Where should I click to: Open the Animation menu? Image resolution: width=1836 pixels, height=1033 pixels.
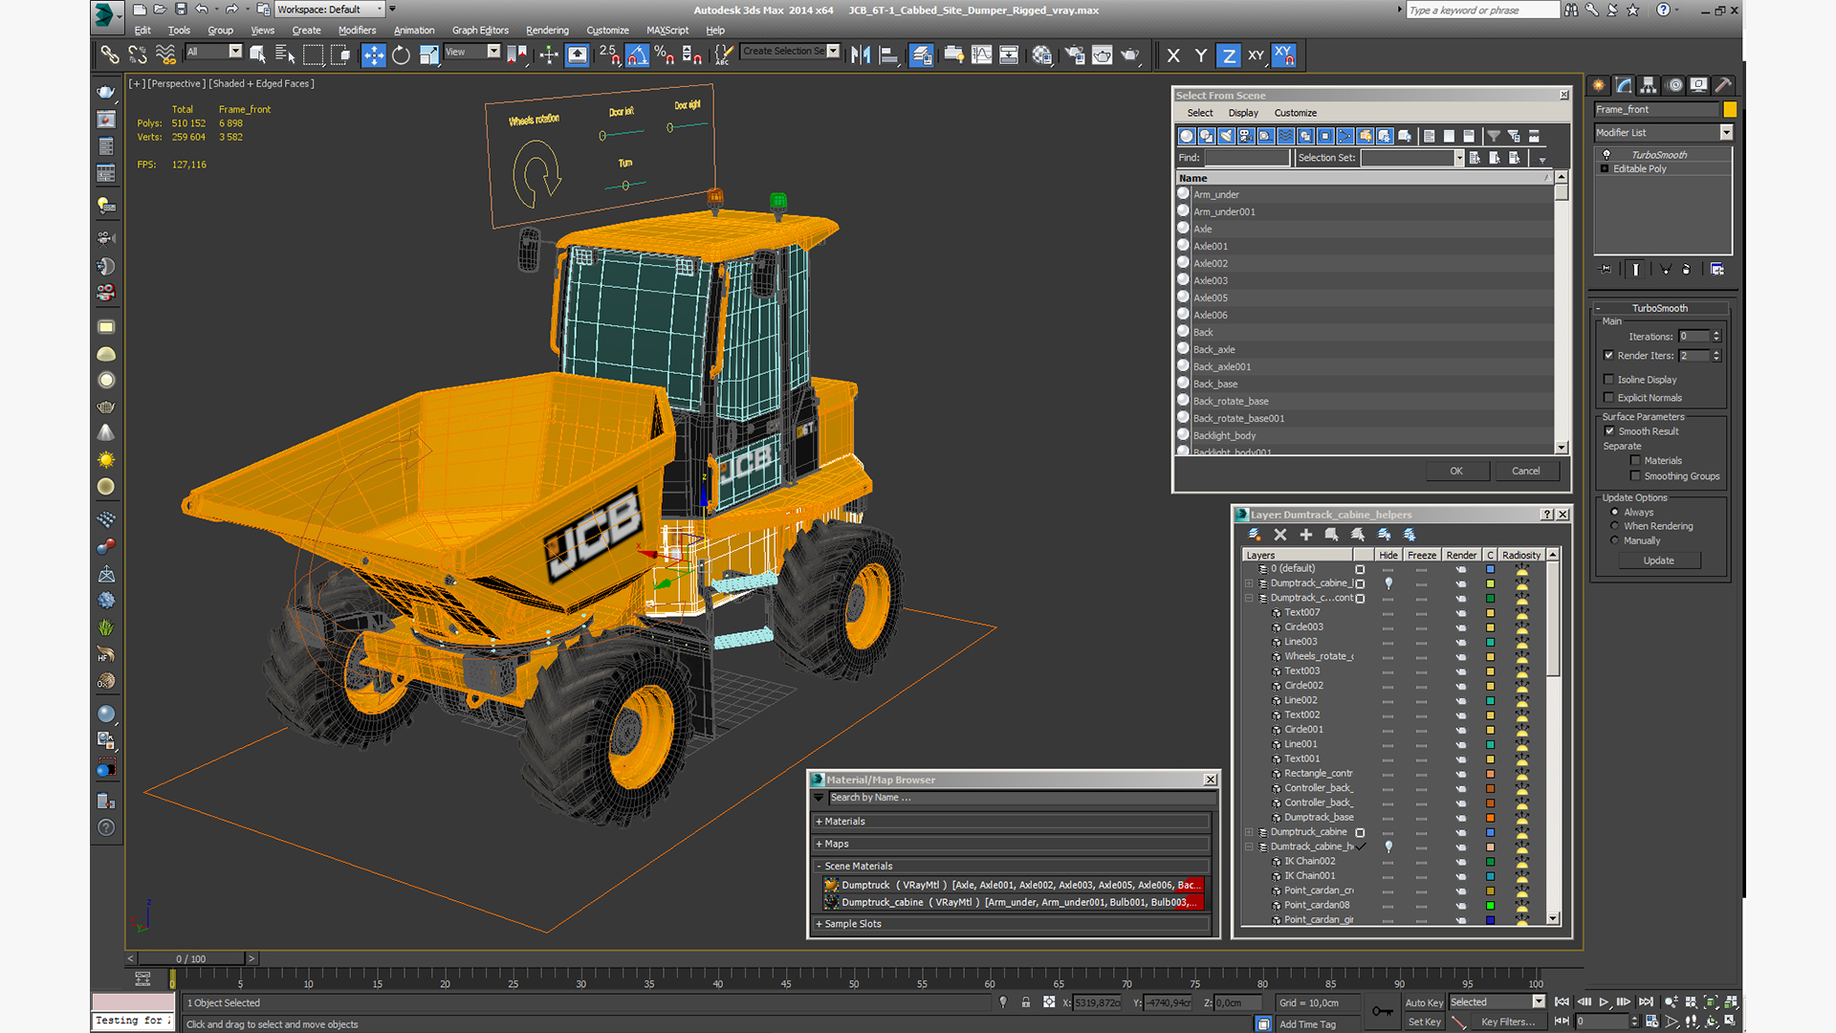point(414,31)
